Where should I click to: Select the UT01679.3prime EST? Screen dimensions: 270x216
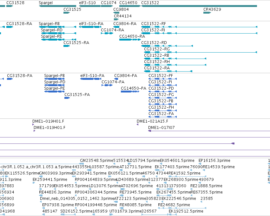tap(111, 214)
